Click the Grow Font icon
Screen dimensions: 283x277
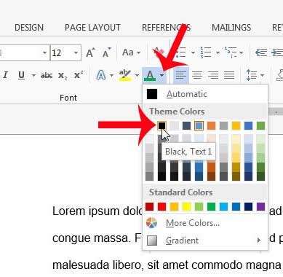tap(91, 52)
